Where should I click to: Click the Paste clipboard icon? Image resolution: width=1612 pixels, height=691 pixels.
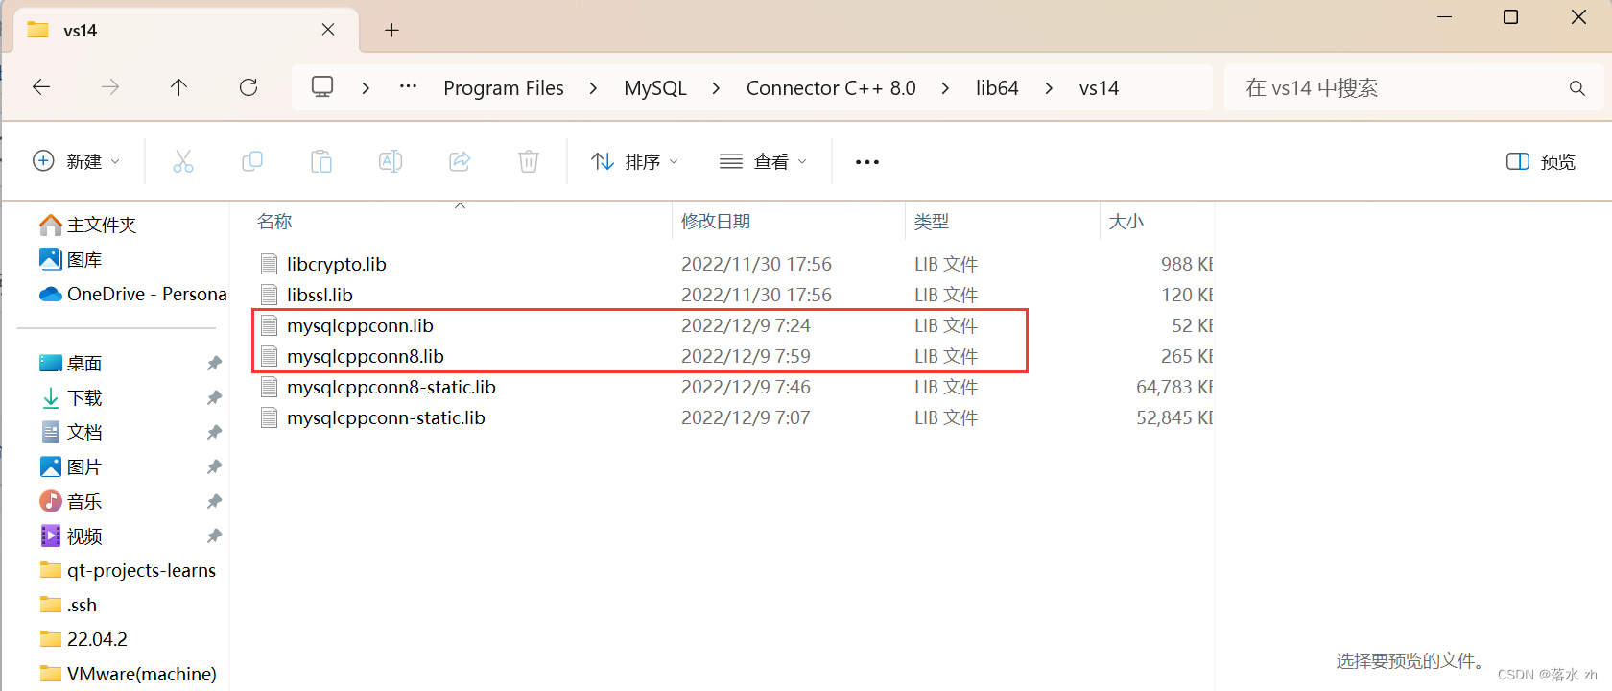click(321, 161)
